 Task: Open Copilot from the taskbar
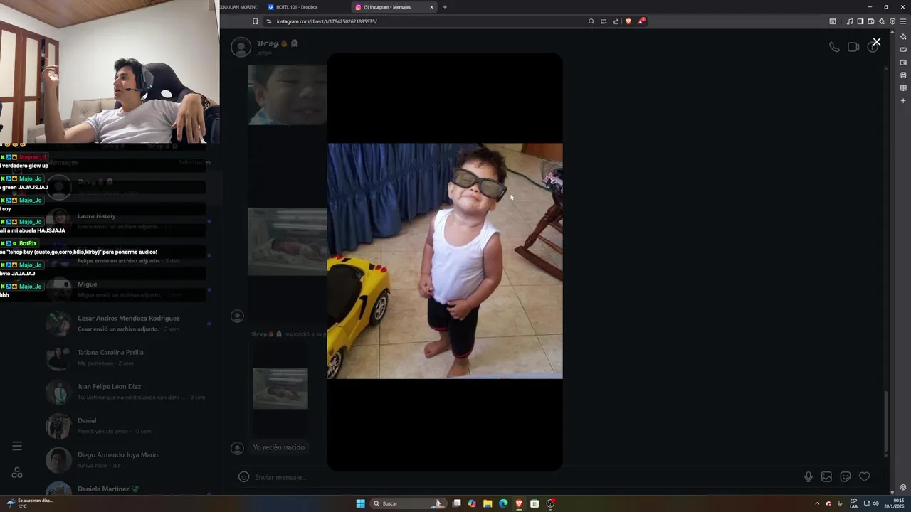472,503
